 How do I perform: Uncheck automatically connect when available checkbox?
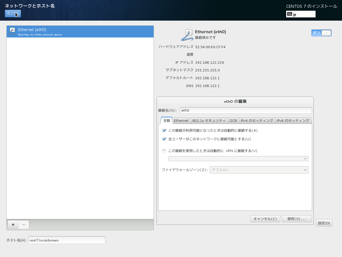pyautogui.click(x=164, y=131)
